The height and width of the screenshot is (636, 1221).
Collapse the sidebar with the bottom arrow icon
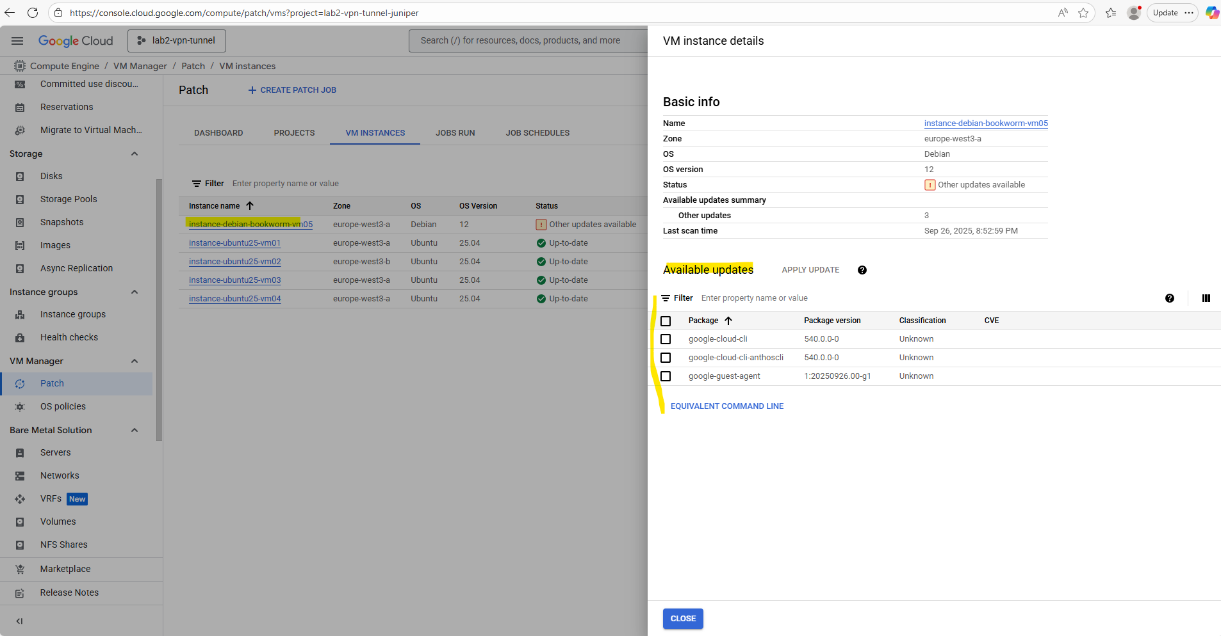pos(19,621)
